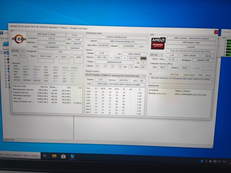Open the Програм... menu in the background window
The width and height of the screenshot is (231, 173).
[4, 38]
